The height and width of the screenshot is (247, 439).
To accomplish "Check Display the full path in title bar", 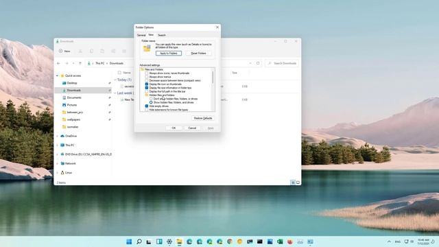I will click(x=146, y=91).
